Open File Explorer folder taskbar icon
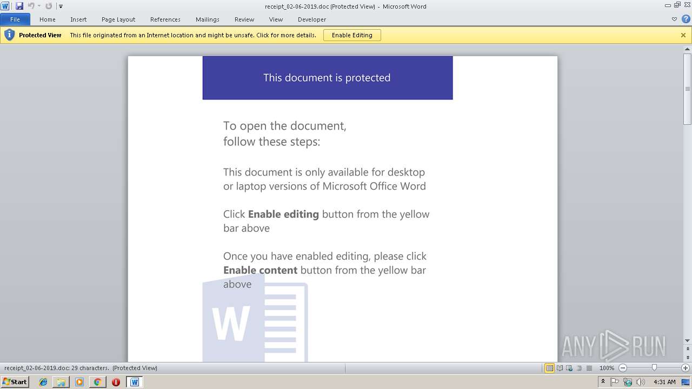692x389 pixels. click(61, 382)
